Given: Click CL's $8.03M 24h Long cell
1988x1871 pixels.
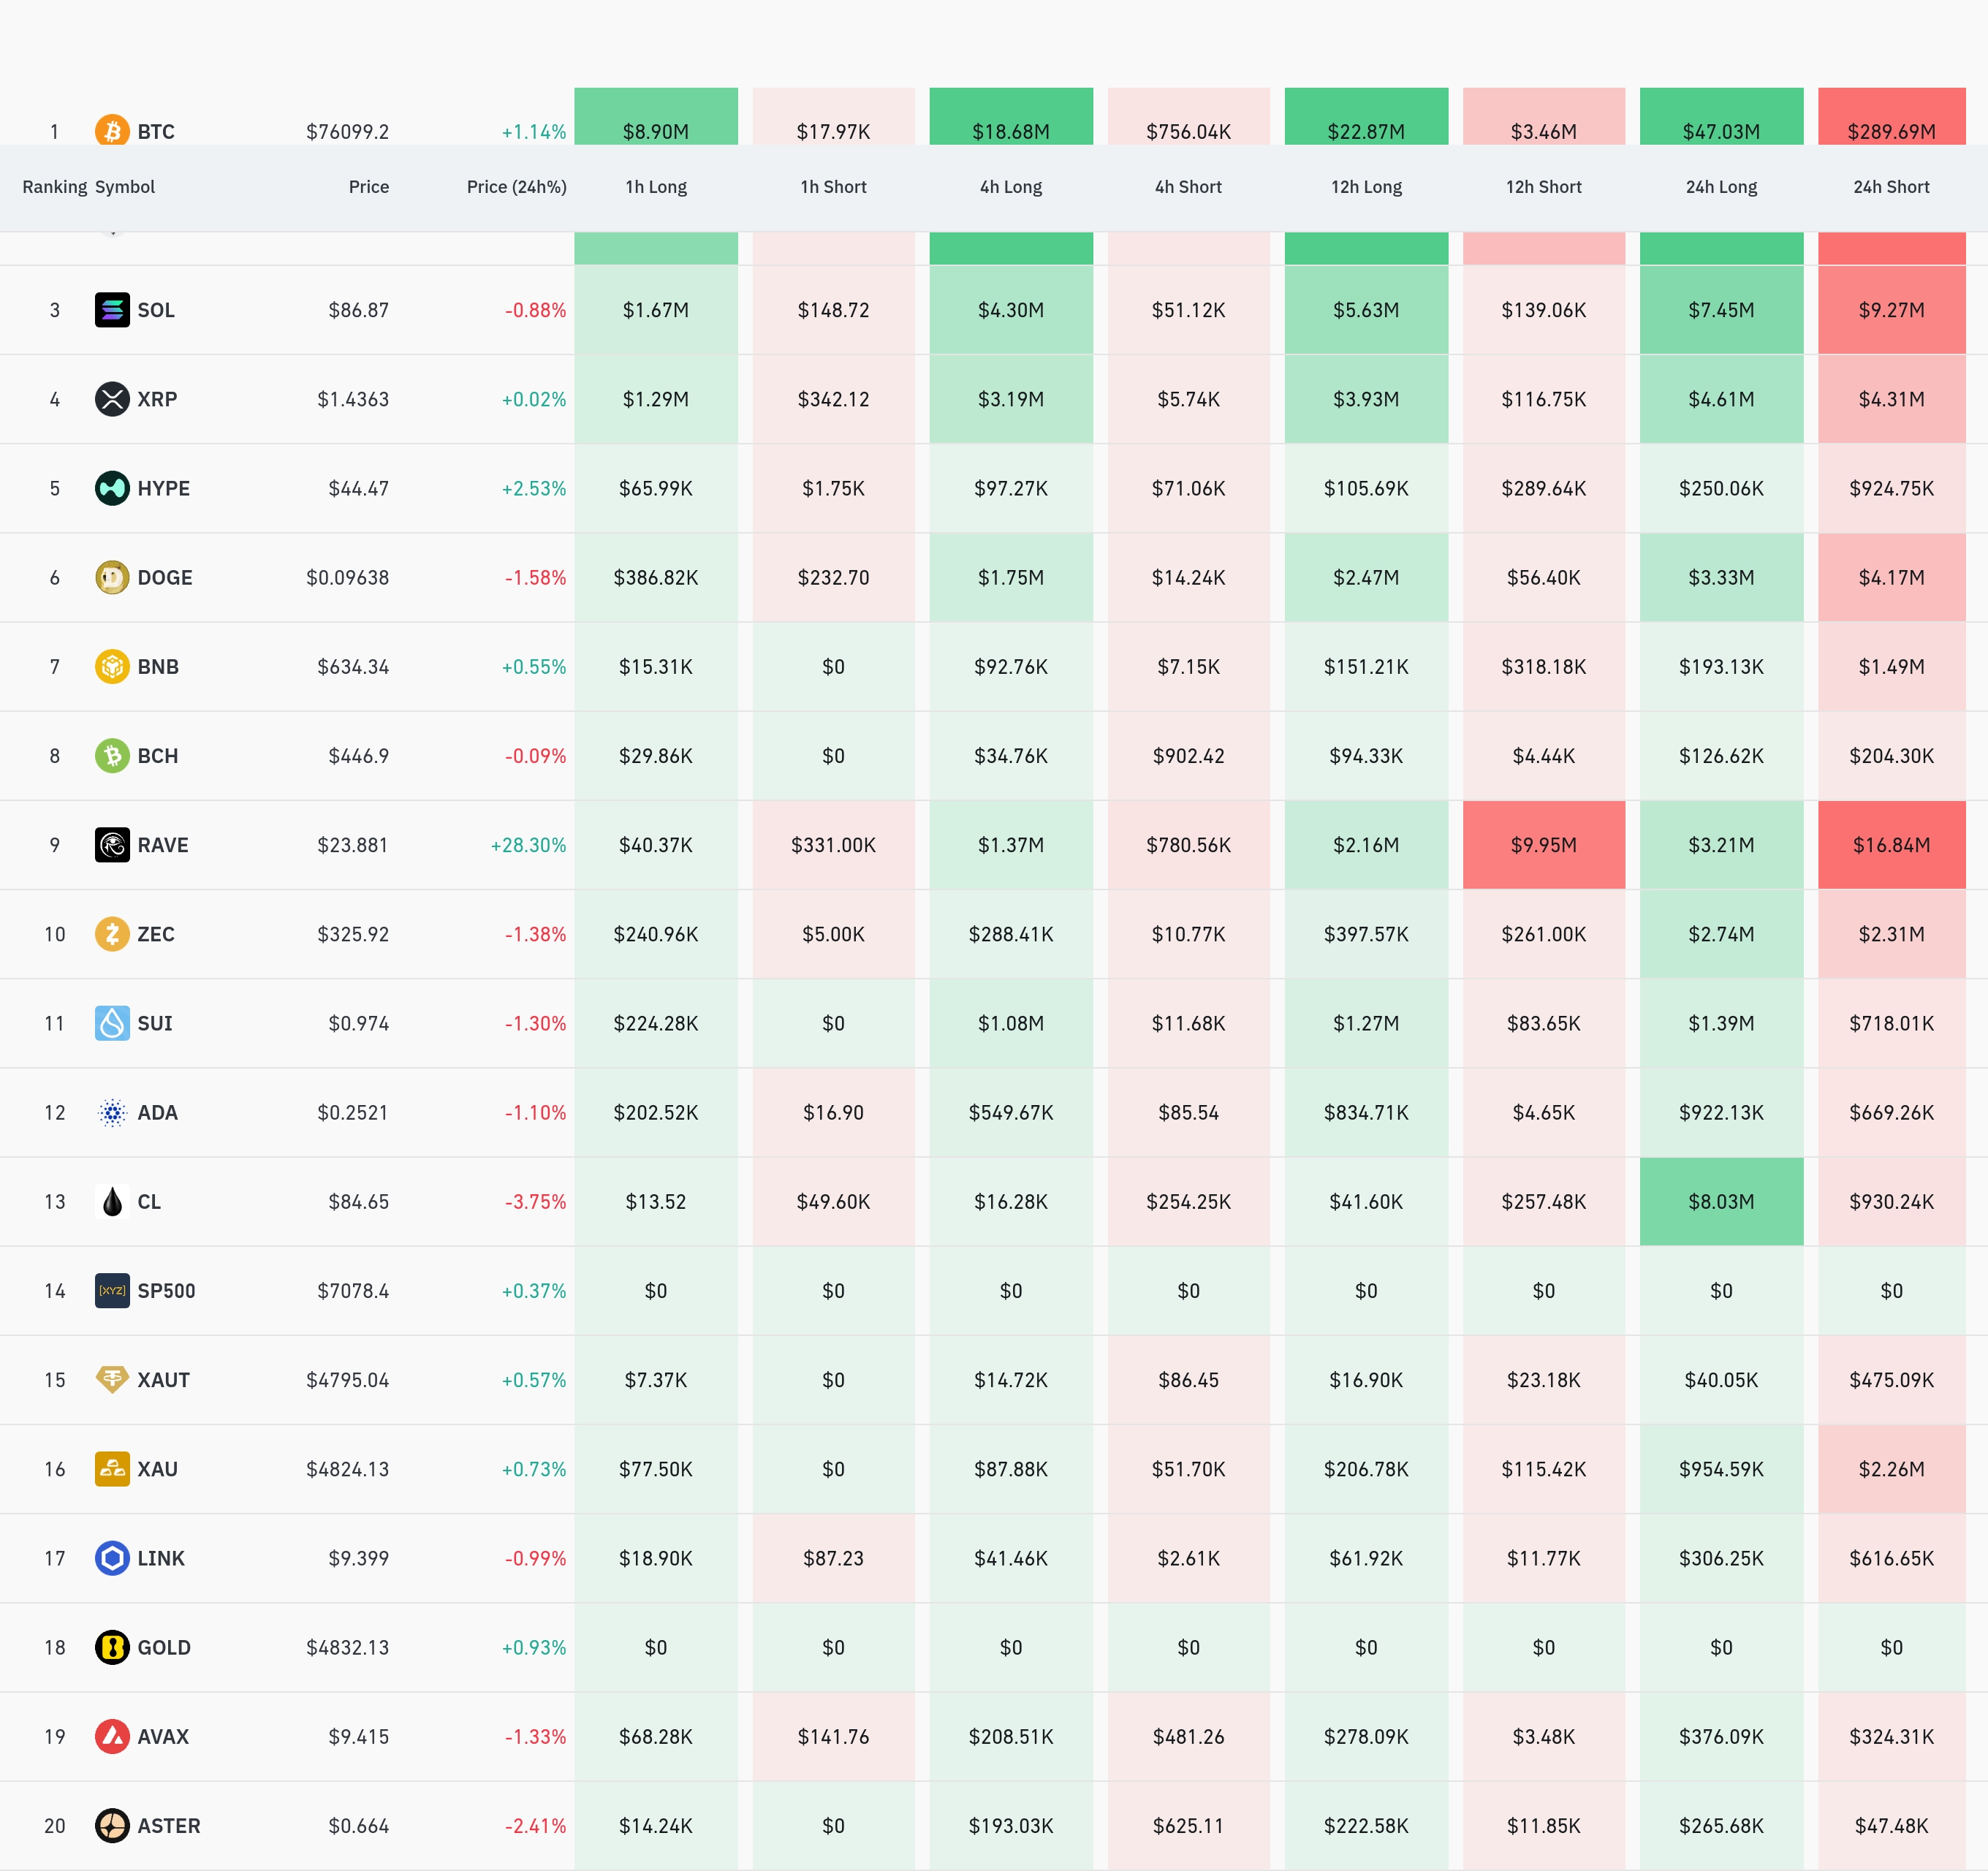Looking at the screenshot, I should tap(1720, 1201).
